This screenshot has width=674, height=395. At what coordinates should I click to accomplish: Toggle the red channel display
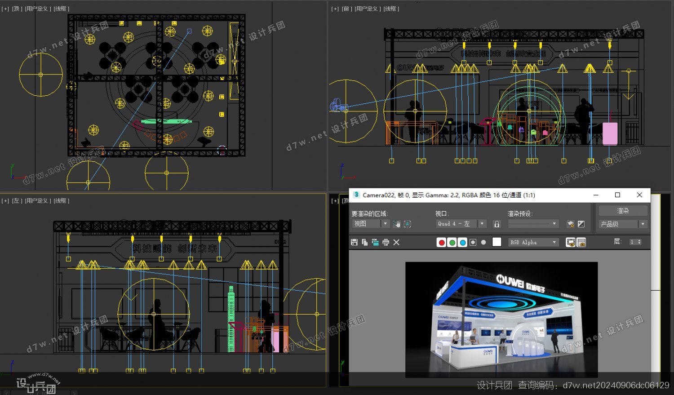coord(442,242)
